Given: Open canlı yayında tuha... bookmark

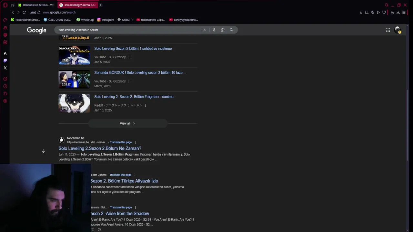Looking at the screenshot, I should pos(183,20).
